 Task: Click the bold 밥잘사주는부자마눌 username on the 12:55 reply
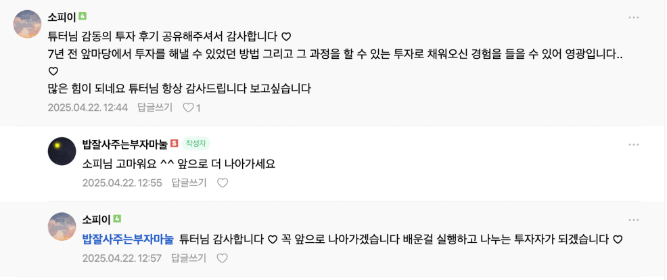coord(124,143)
